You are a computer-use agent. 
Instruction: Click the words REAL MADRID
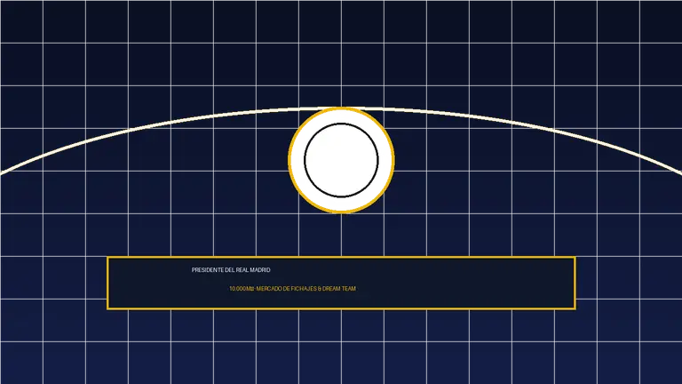click(x=253, y=270)
